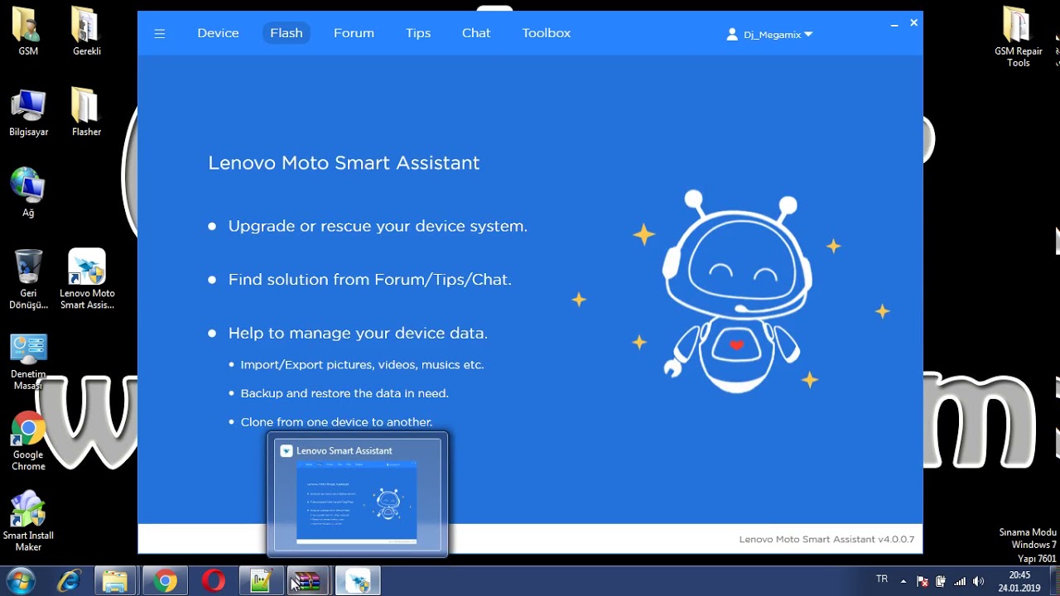Viewport: 1060px width, 596px height.
Task: Open the hamburger menu in Smart Assistant
Action: coord(160,34)
